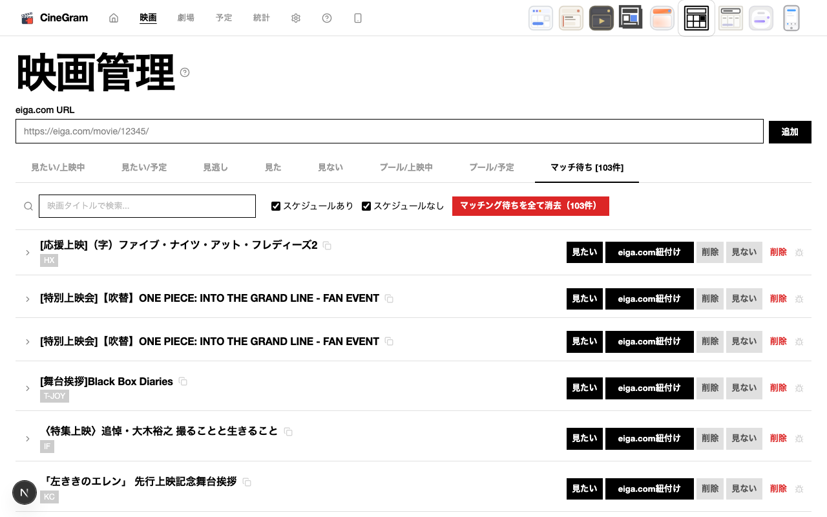Uncheck the スケジュールあり checkbox
827x517 pixels.
276,206
